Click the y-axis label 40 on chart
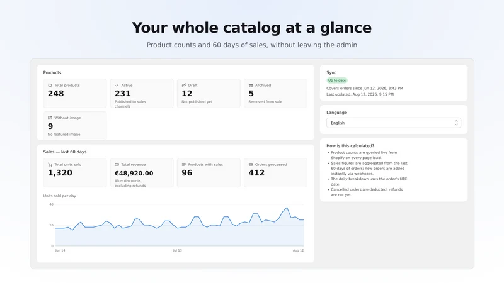Image resolution: width=504 pixels, height=283 pixels. [52, 204]
